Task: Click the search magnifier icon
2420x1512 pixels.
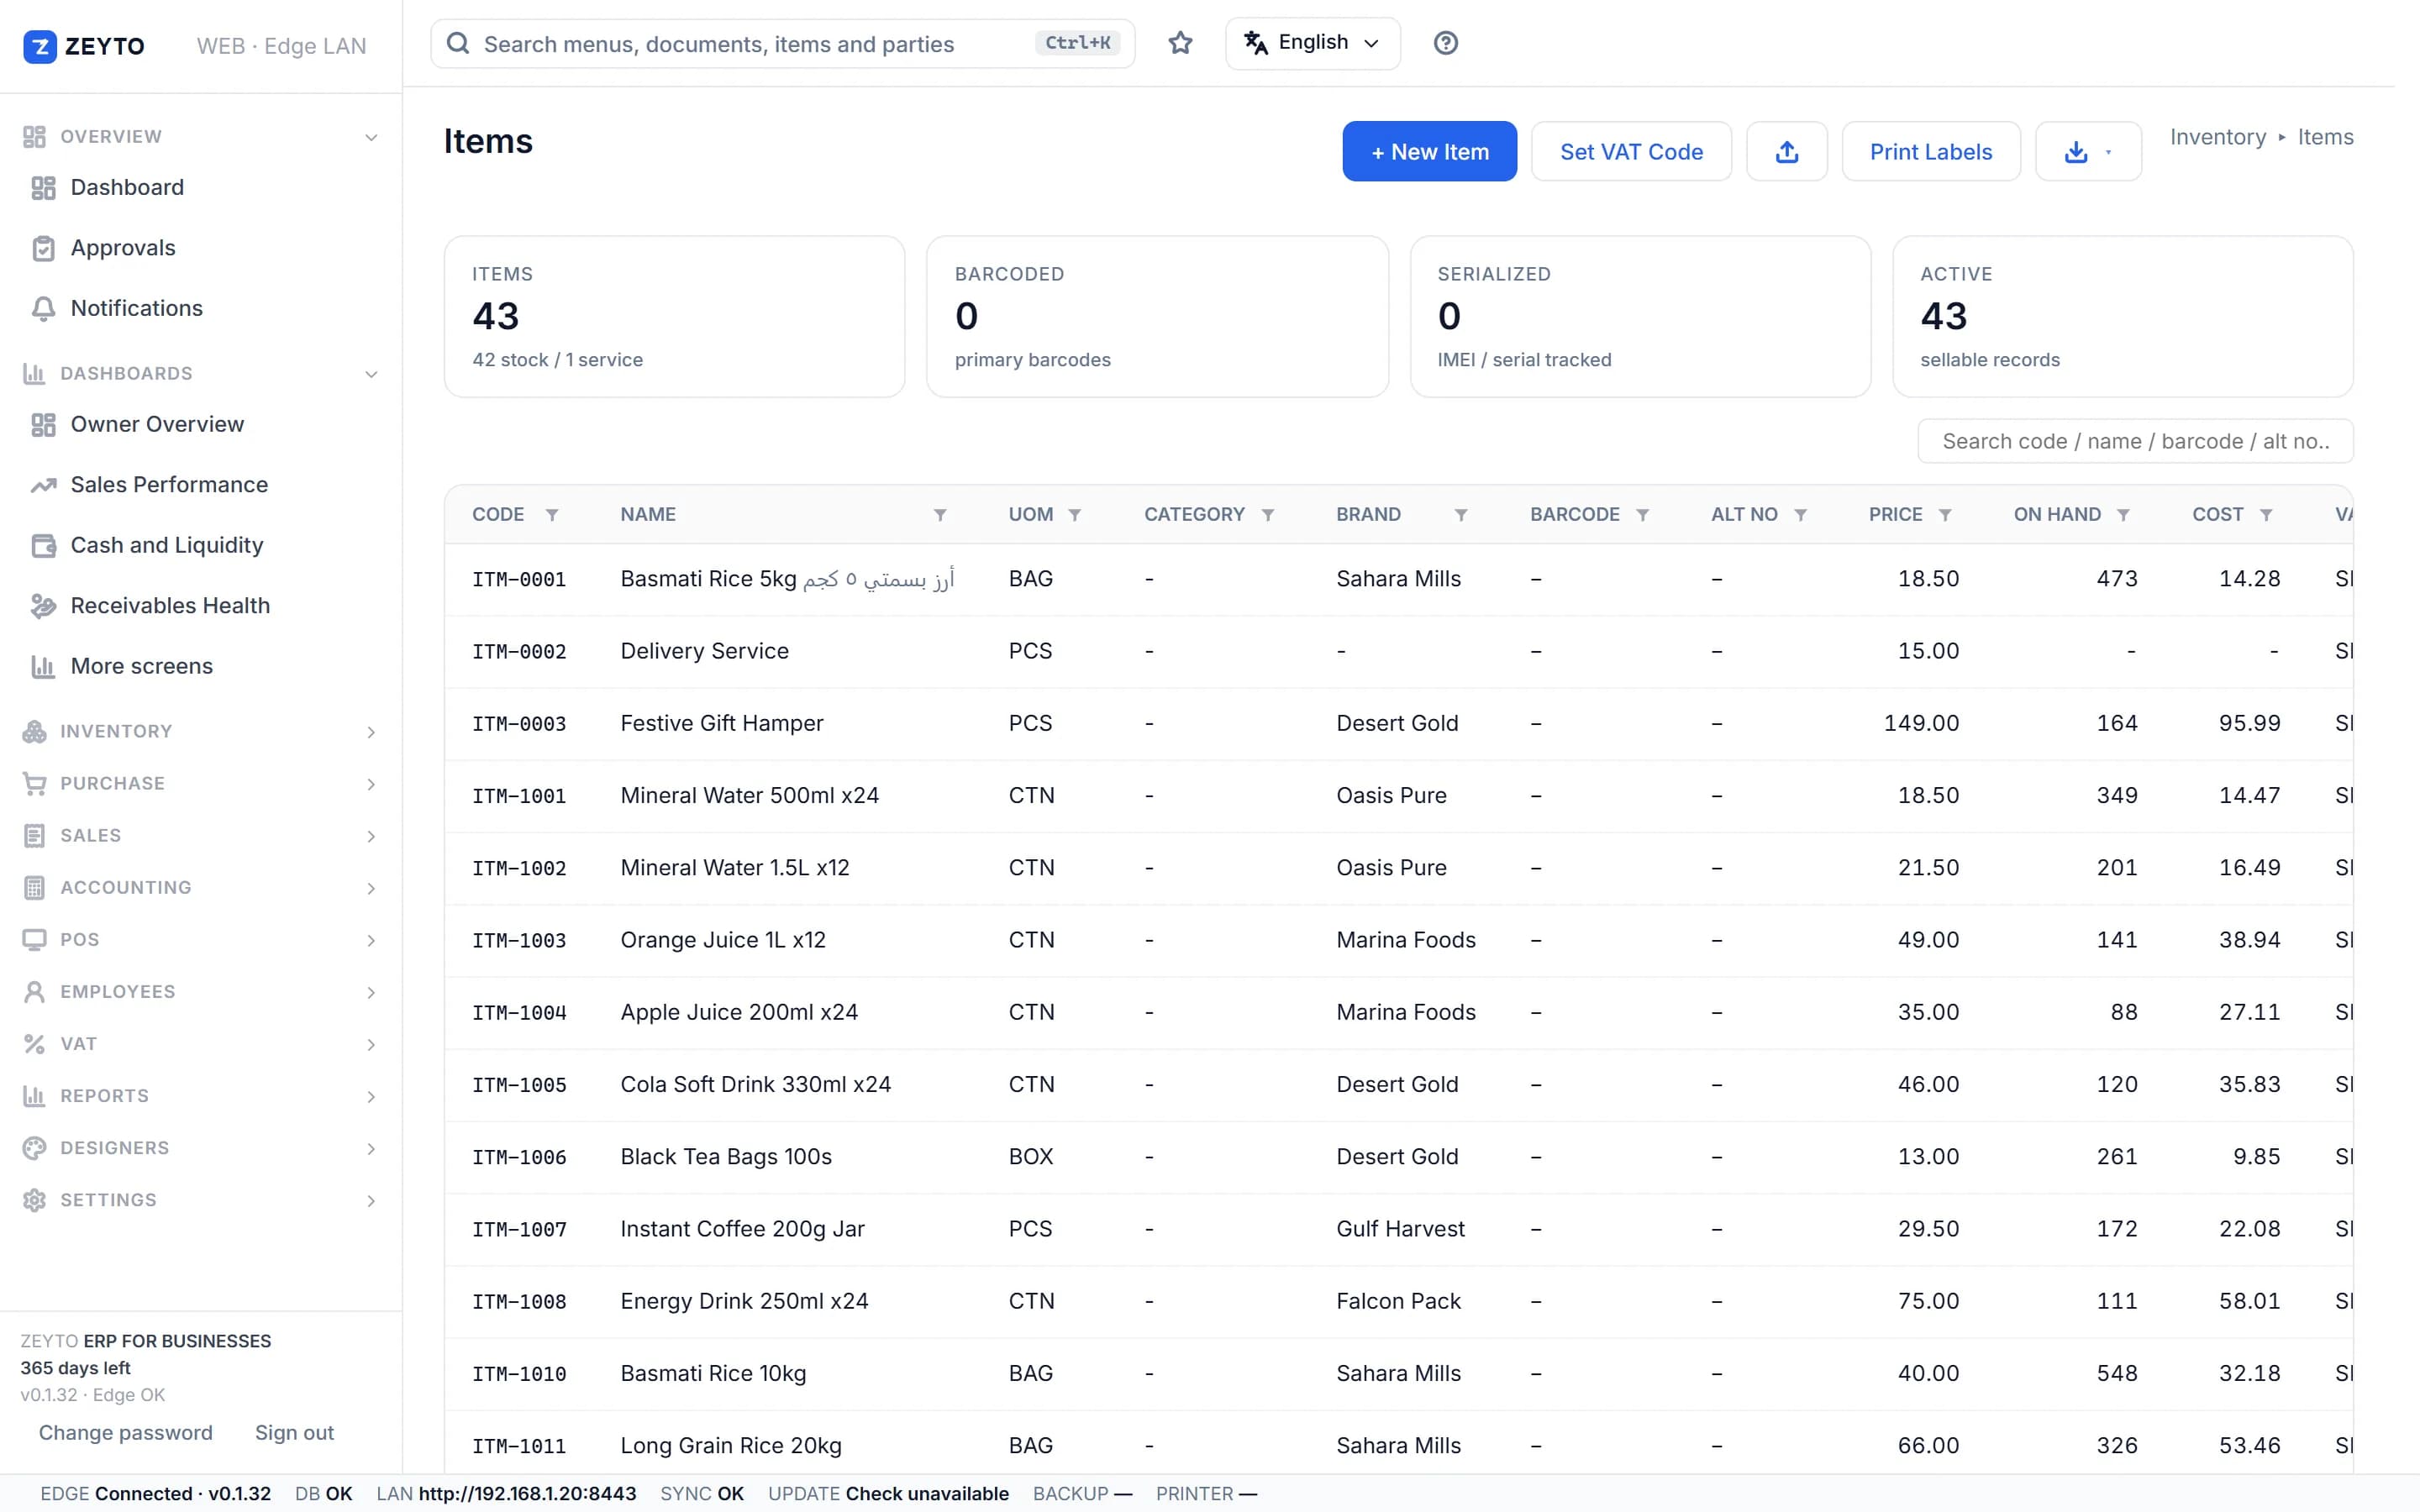Action: coord(458,43)
